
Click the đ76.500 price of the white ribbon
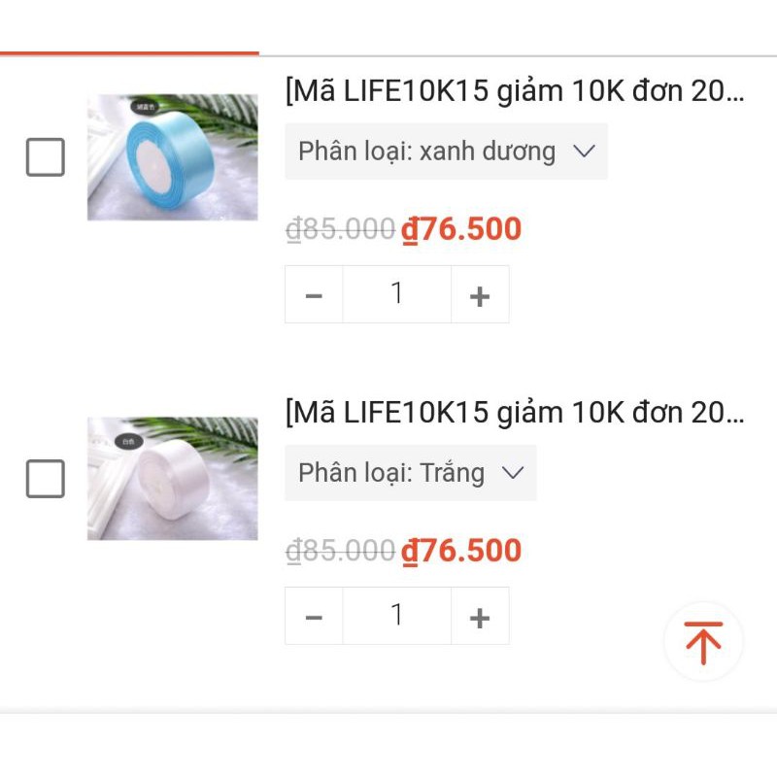click(462, 551)
